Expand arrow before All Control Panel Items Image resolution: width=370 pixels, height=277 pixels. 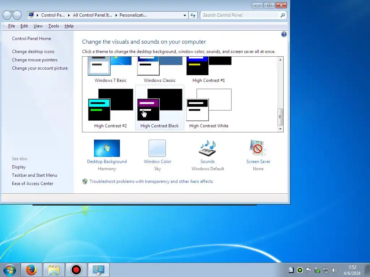click(69, 15)
